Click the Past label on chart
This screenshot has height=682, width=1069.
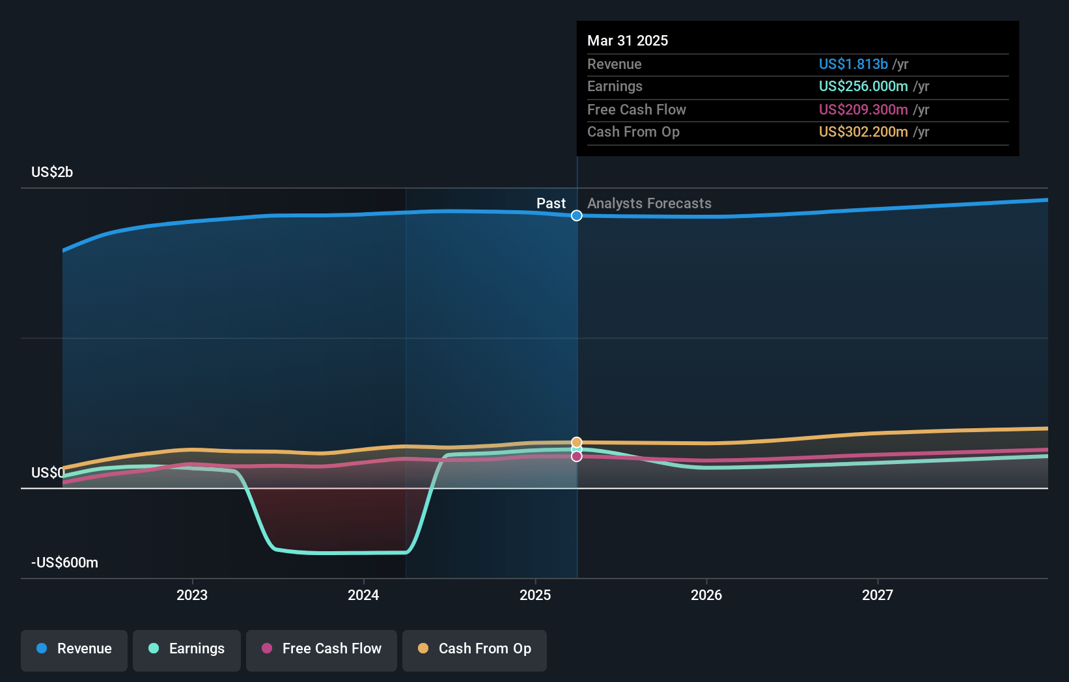coord(551,203)
